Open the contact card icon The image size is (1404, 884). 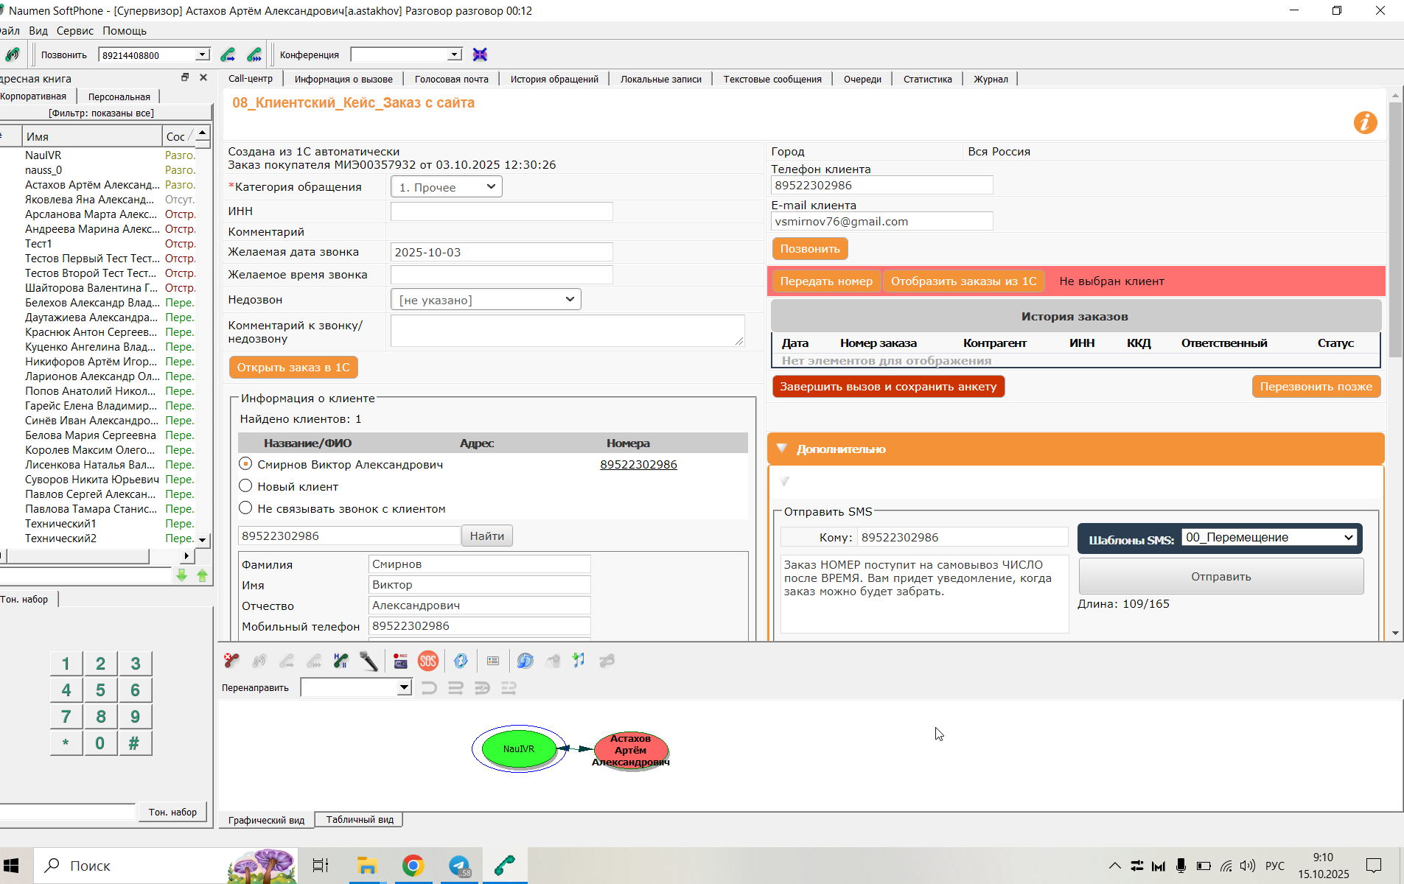493,661
